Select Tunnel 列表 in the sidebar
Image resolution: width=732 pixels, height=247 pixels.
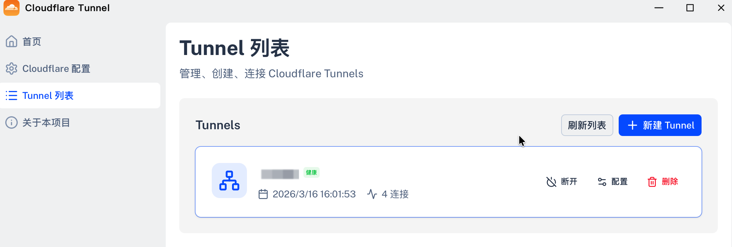click(x=48, y=95)
